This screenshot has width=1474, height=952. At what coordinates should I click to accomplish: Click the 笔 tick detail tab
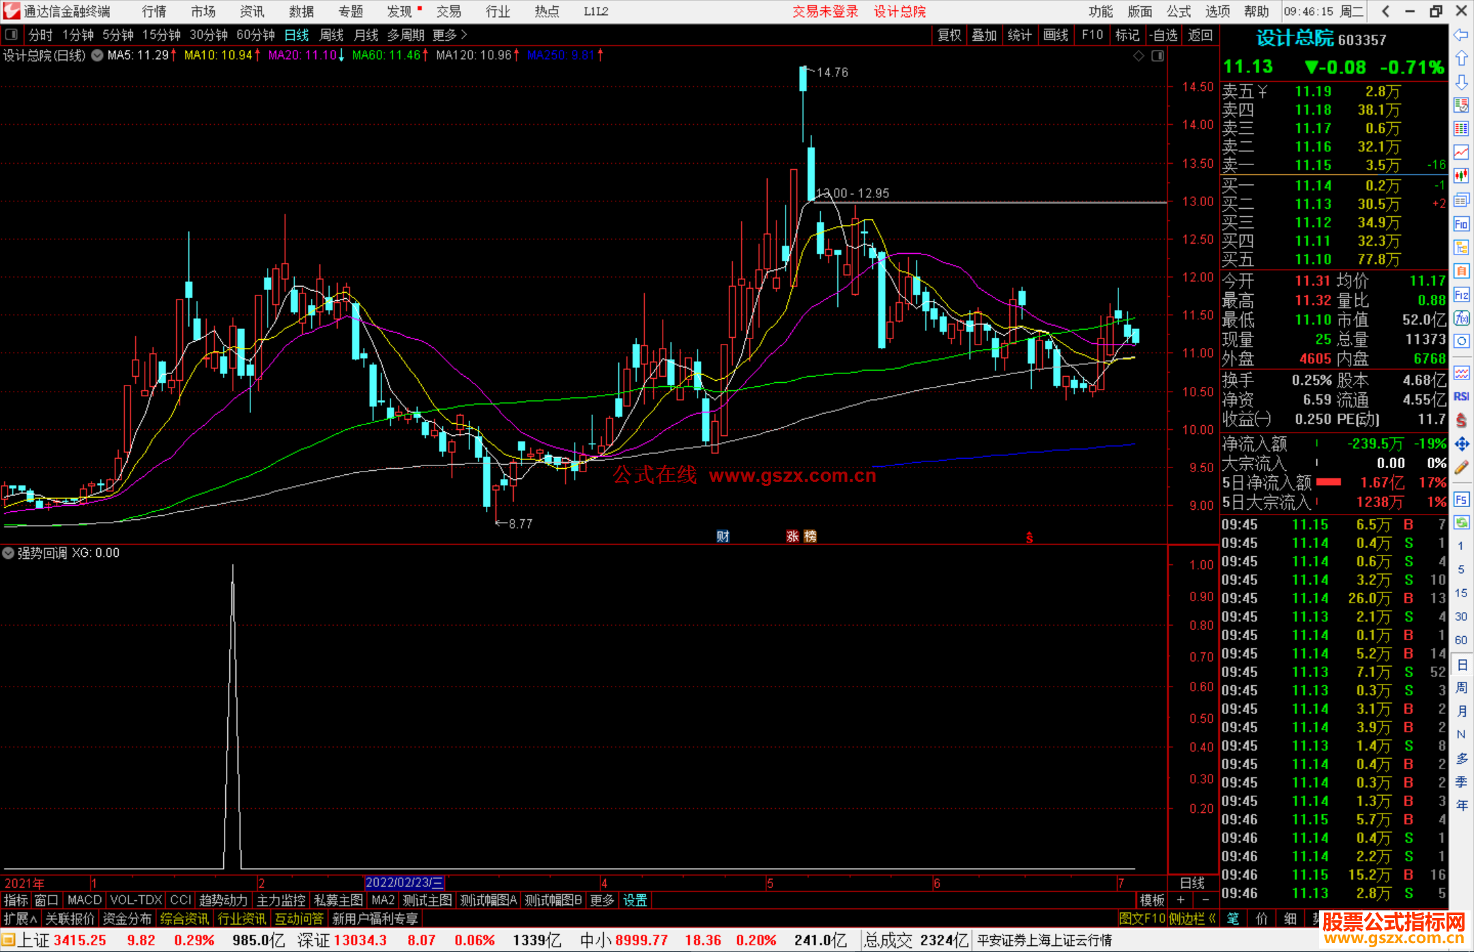tap(1233, 919)
